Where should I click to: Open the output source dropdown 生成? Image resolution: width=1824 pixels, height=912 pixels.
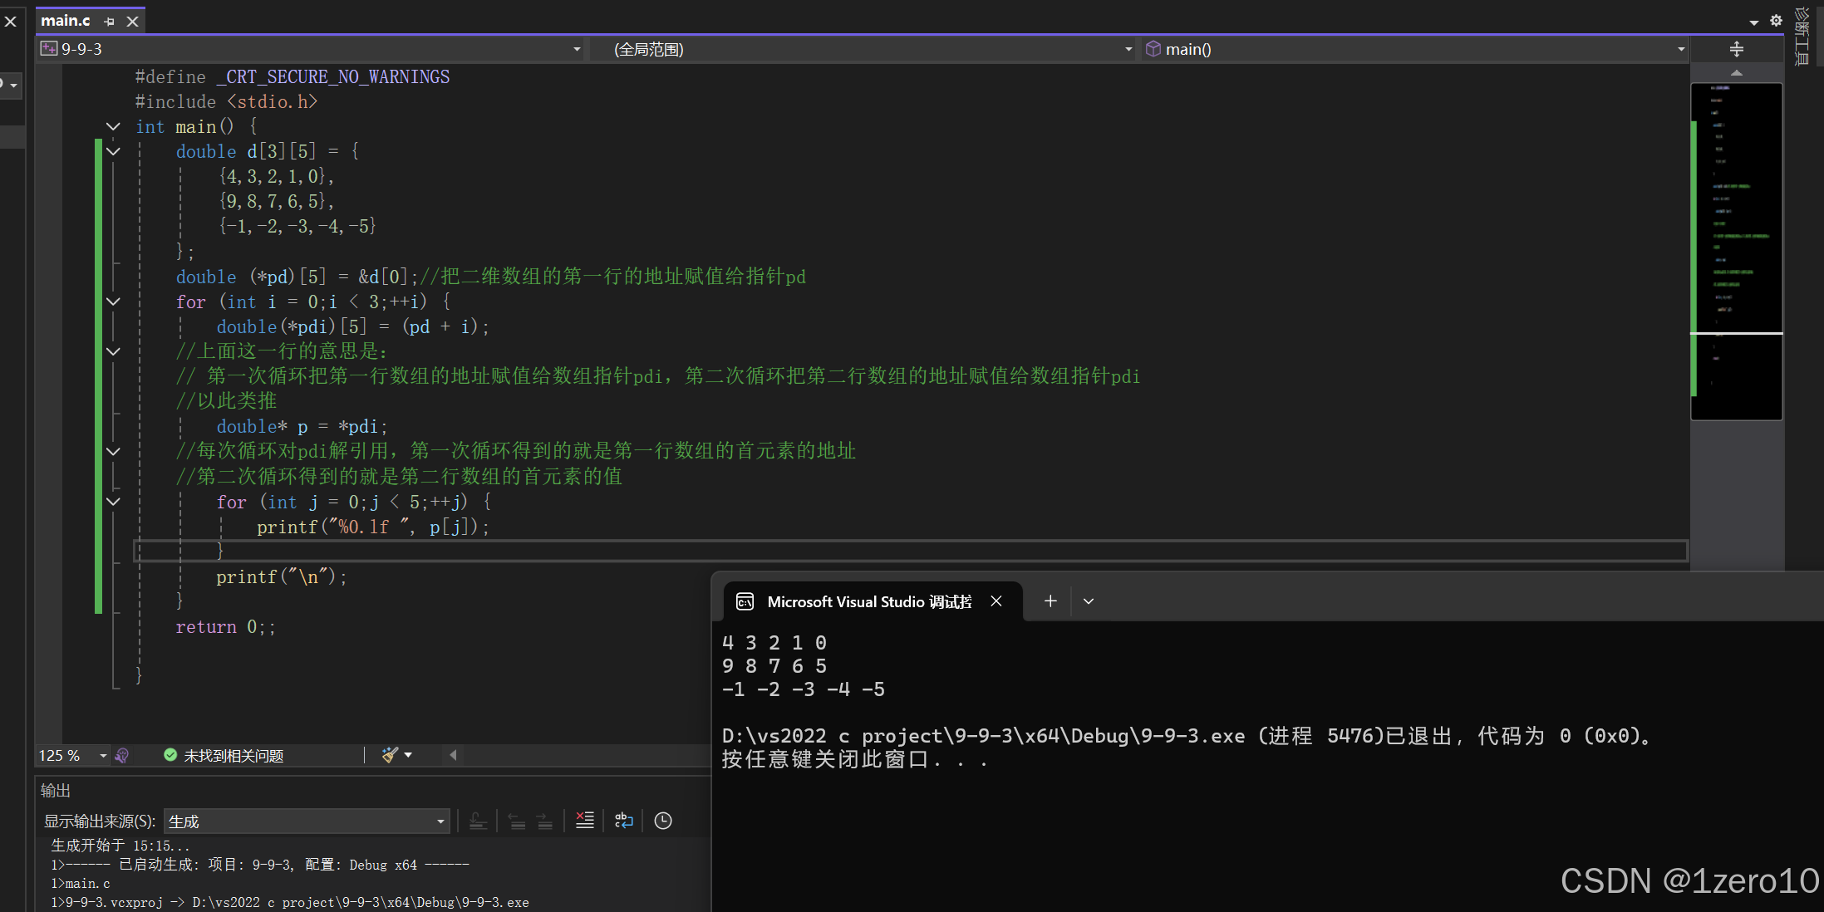pos(307,821)
